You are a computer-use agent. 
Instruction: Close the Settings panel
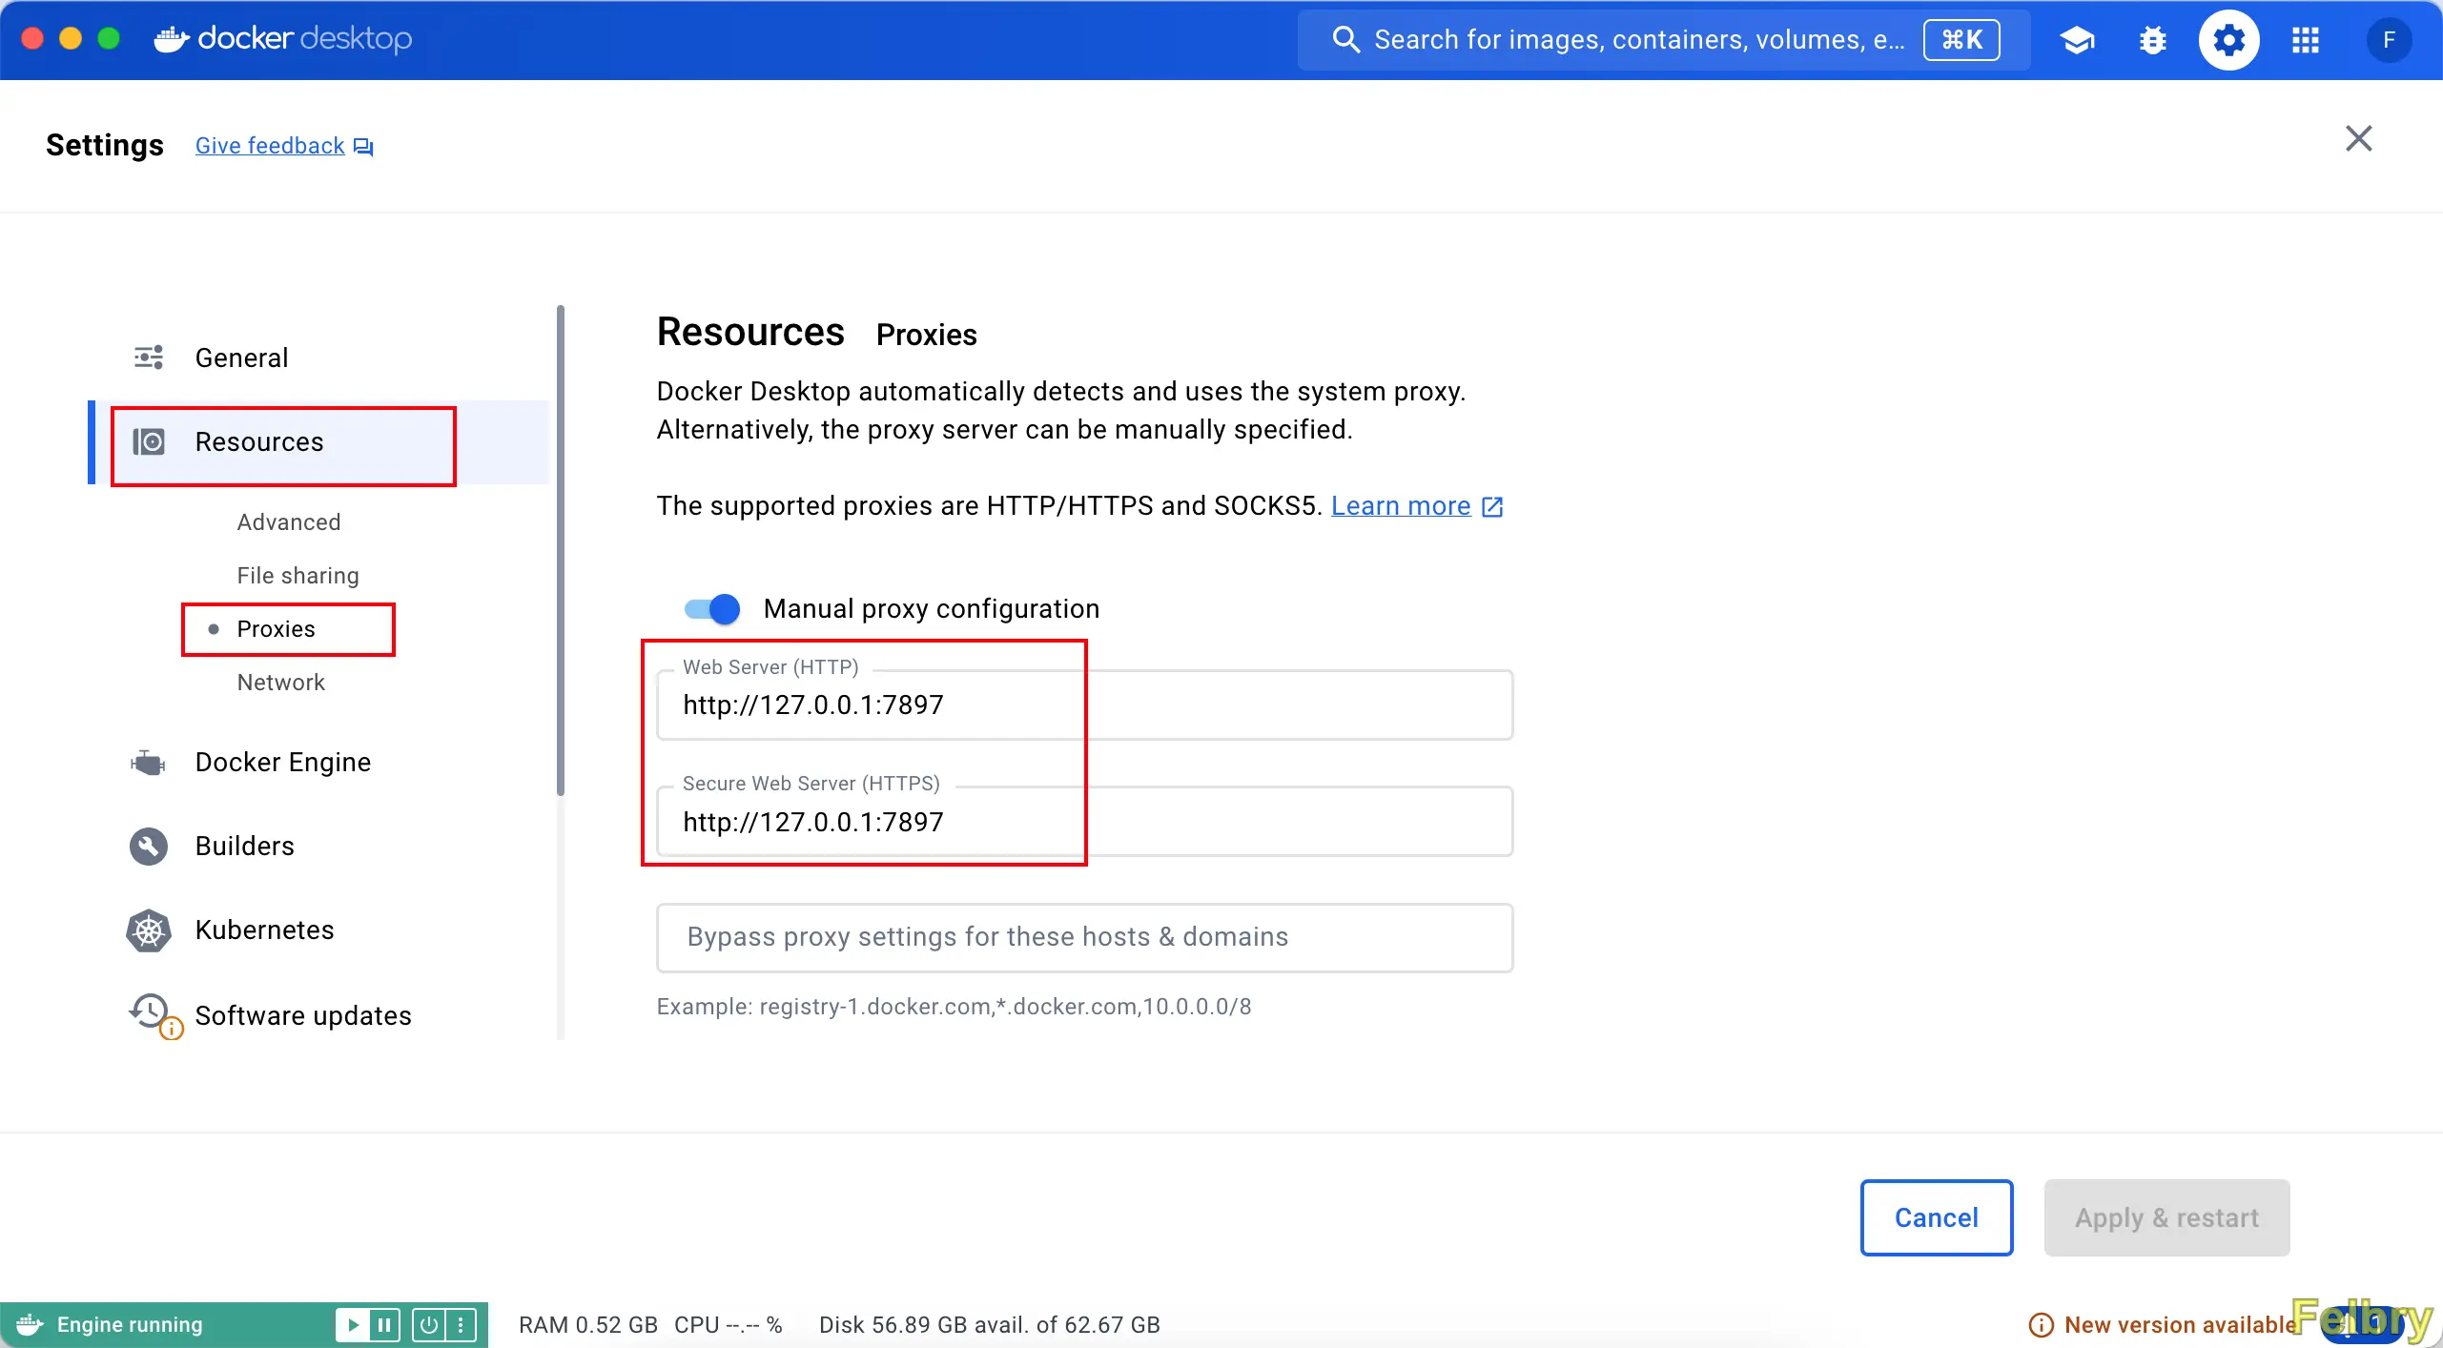click(2359, 139)
